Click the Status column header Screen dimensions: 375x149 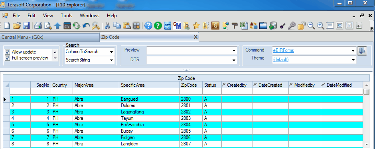pyautogui.click(x=212, y=85)
